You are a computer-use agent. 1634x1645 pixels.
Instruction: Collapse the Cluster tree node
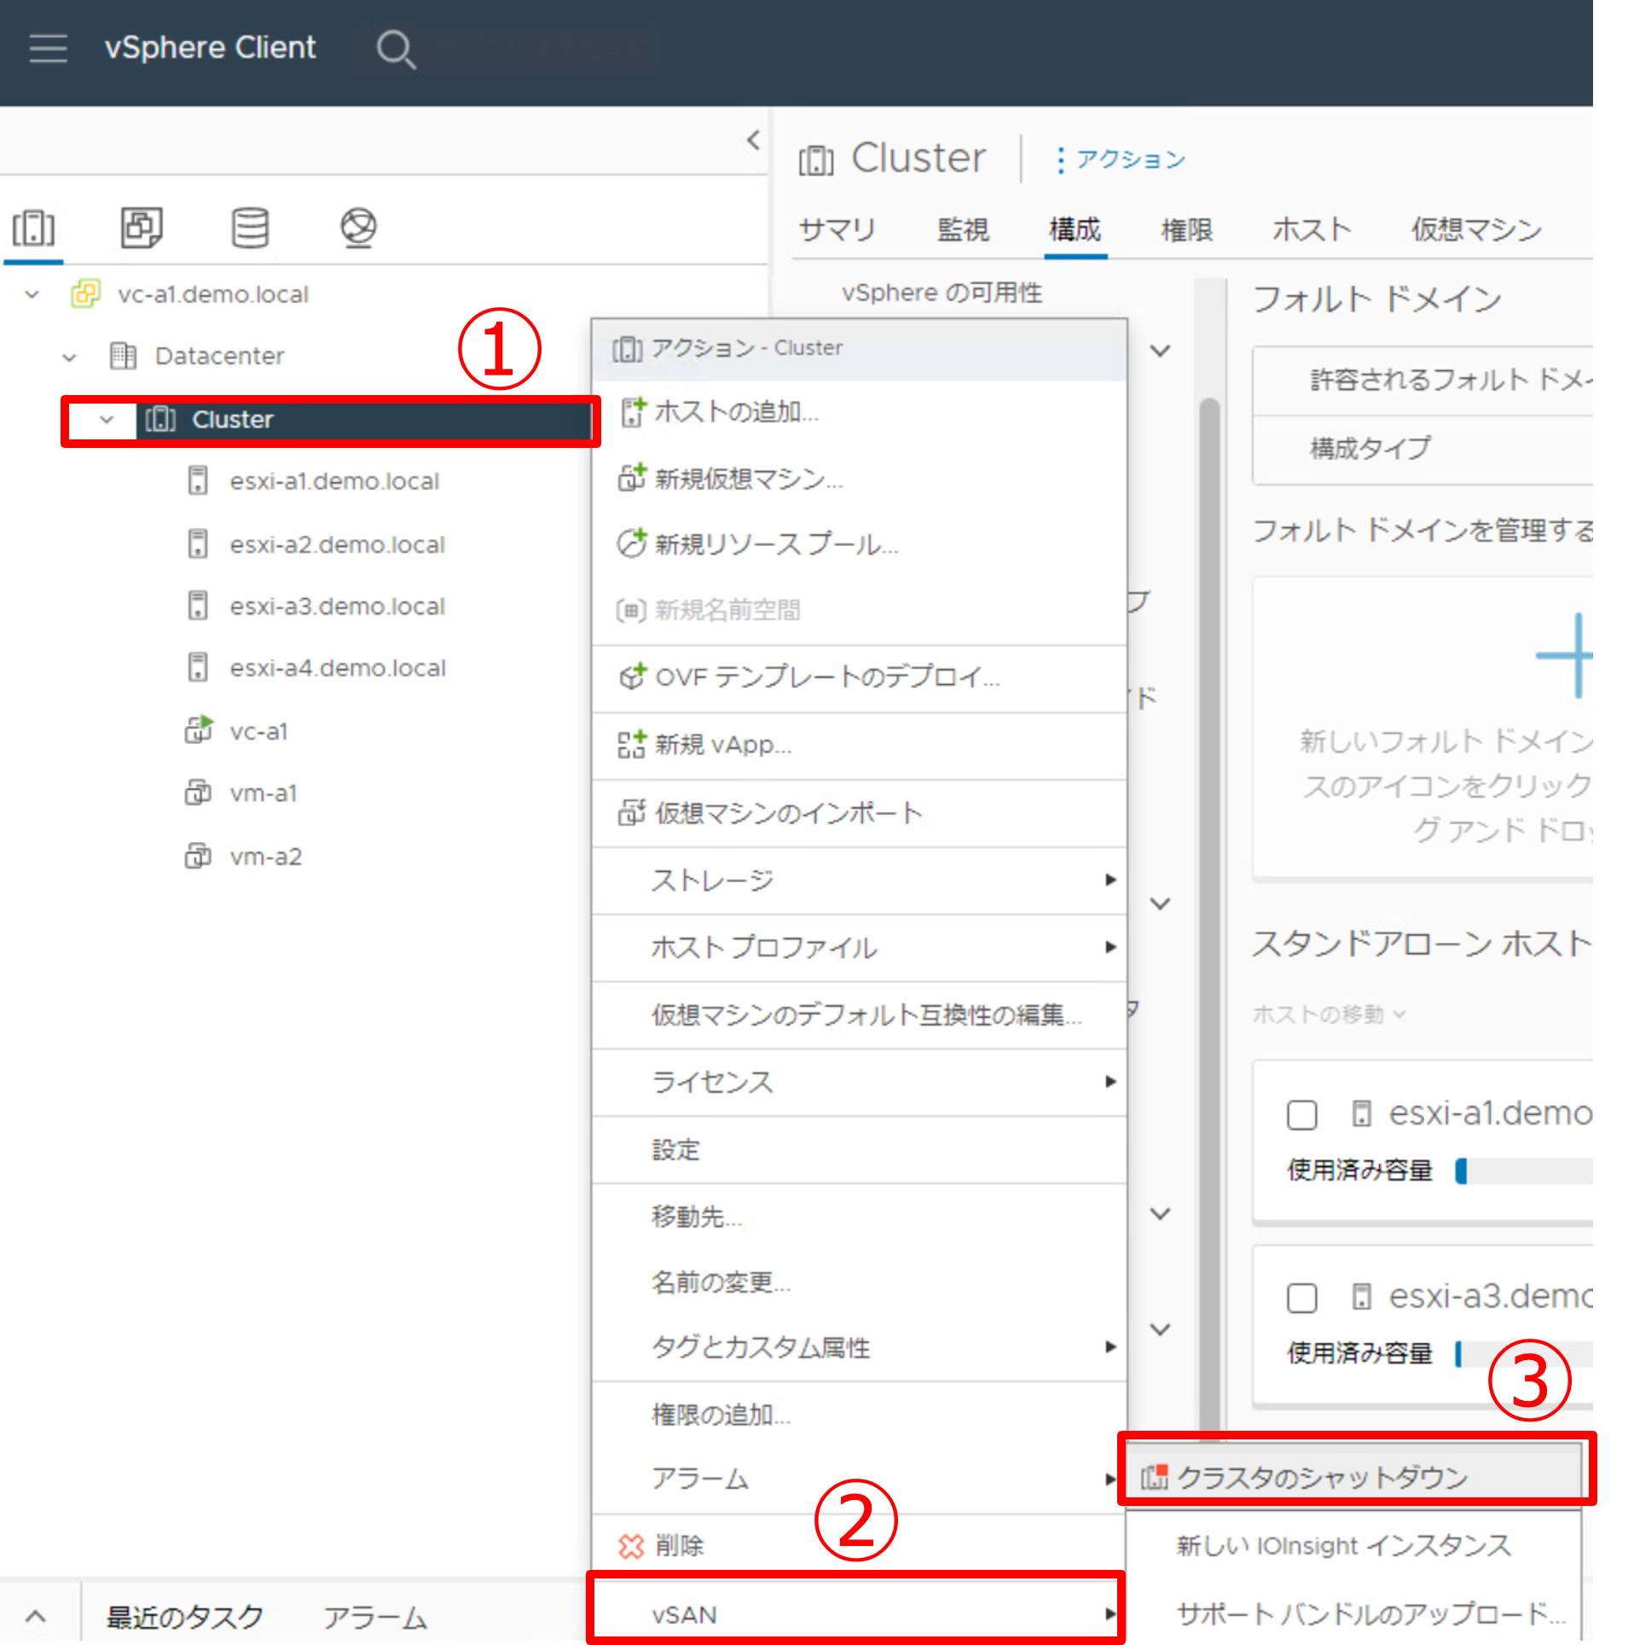pyautogui.click(x=107, y=420)
